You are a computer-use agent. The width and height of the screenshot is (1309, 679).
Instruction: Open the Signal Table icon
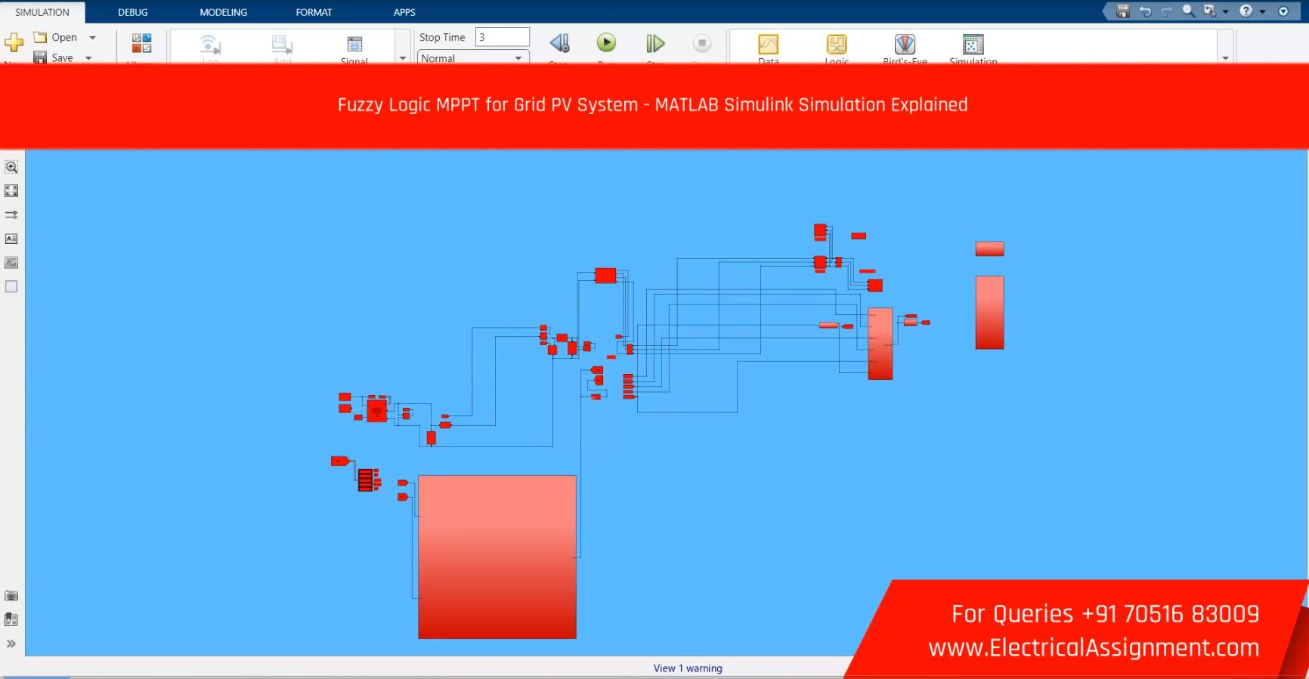[x=354, y=44]
